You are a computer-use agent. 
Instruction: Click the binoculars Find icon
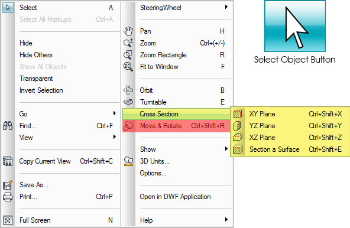(8, 126)
